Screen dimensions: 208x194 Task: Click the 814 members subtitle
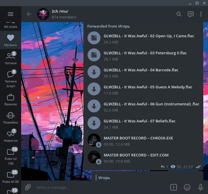click(x=64, y=17)
